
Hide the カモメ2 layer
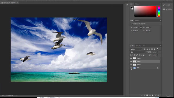131,62
